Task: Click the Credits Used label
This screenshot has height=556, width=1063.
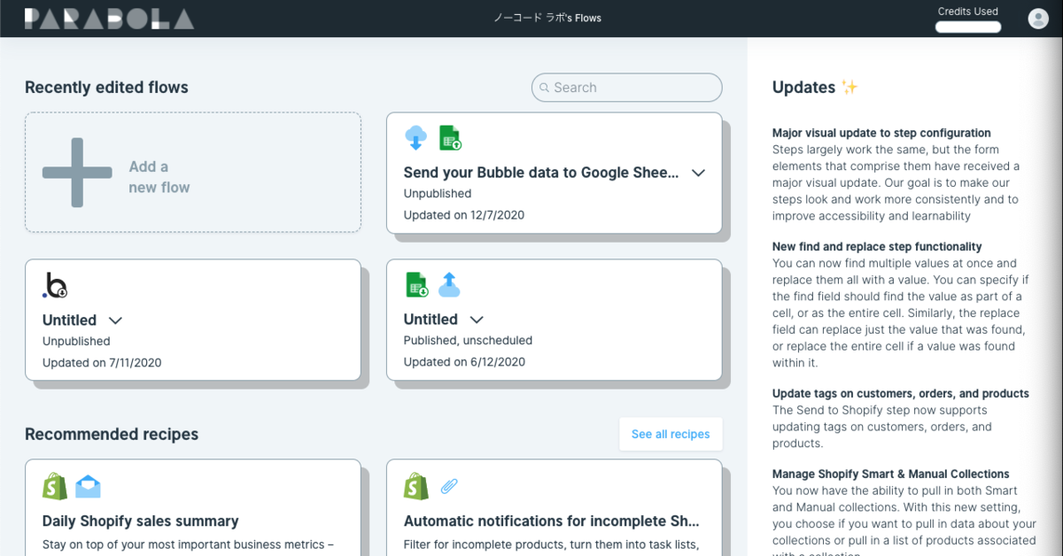Action: pos(968,12)
